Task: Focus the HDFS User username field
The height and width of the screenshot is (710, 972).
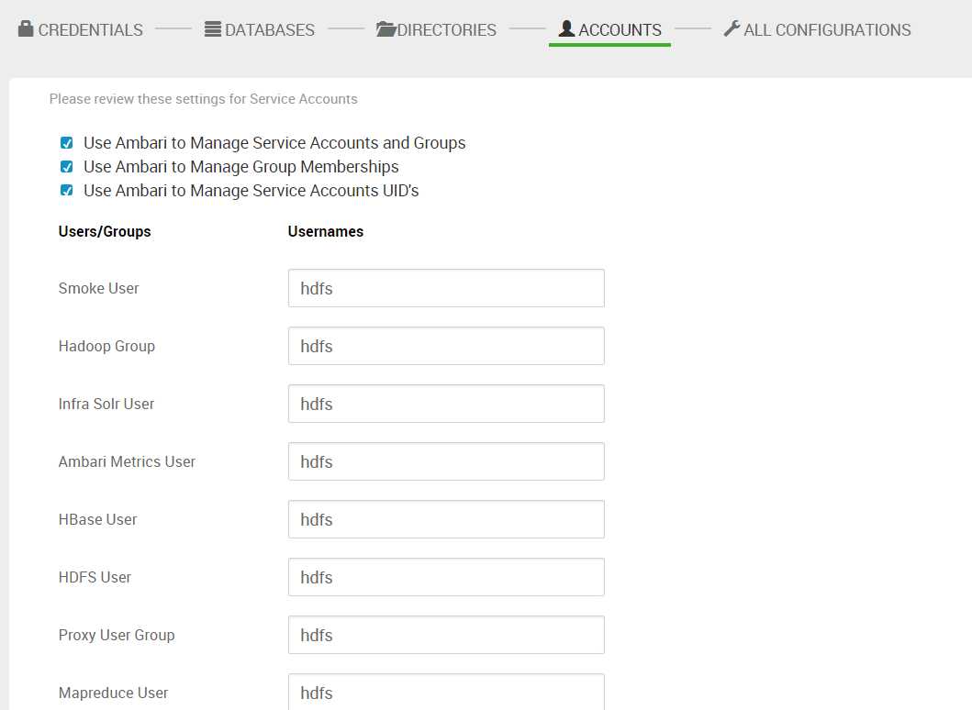Action: (446, 577)
